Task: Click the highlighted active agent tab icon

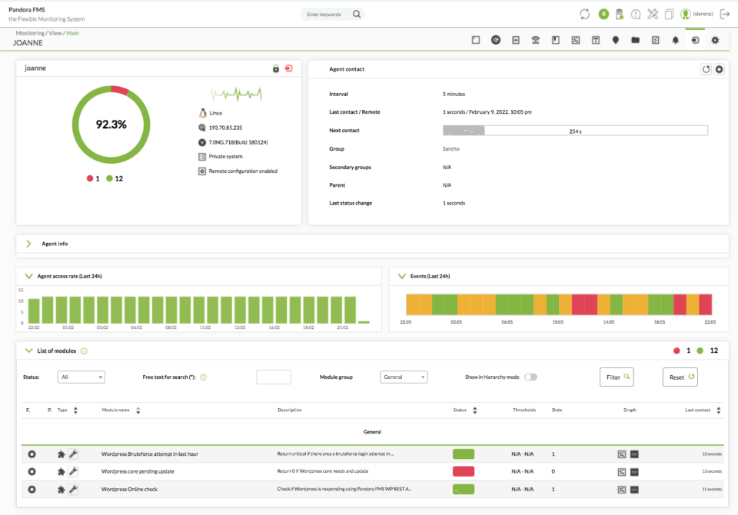Action: tap(695, 40)
